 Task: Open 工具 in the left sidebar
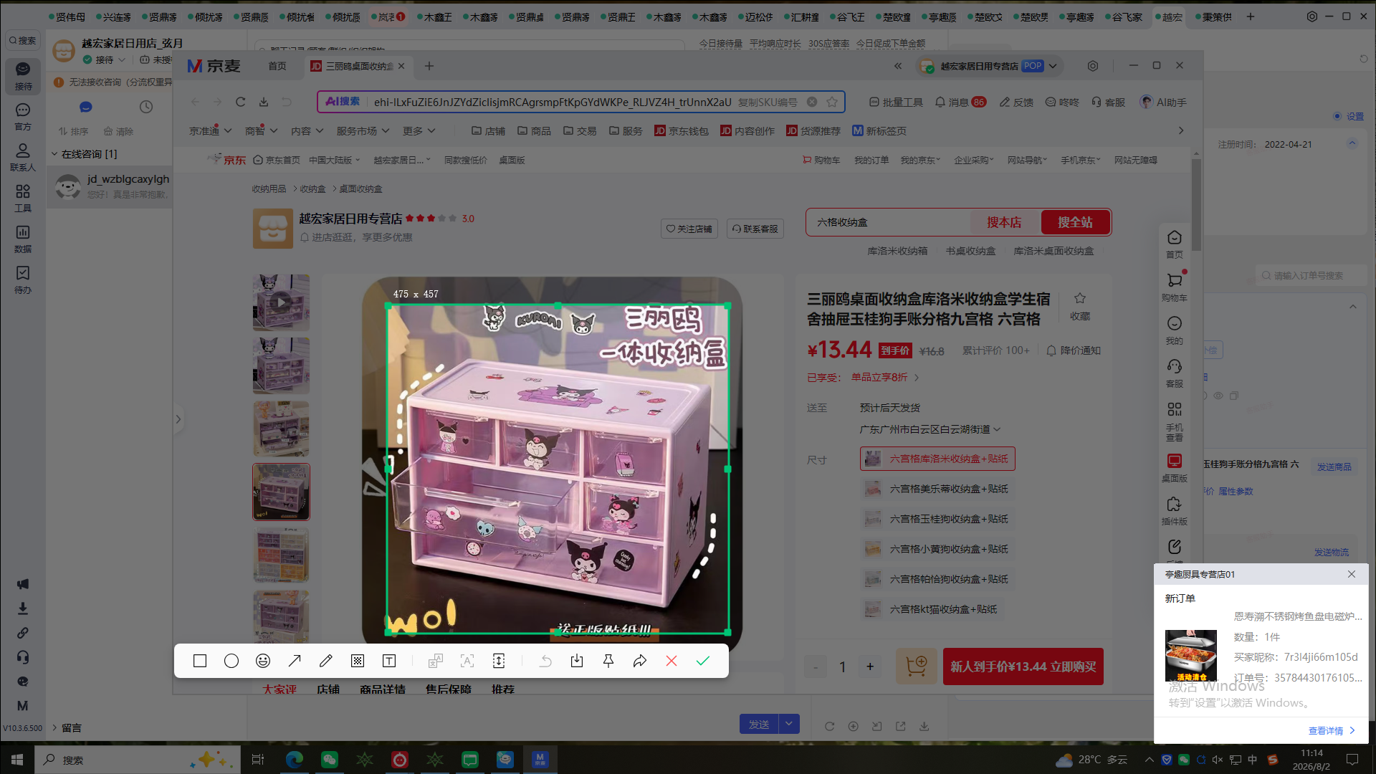point(23,198)
